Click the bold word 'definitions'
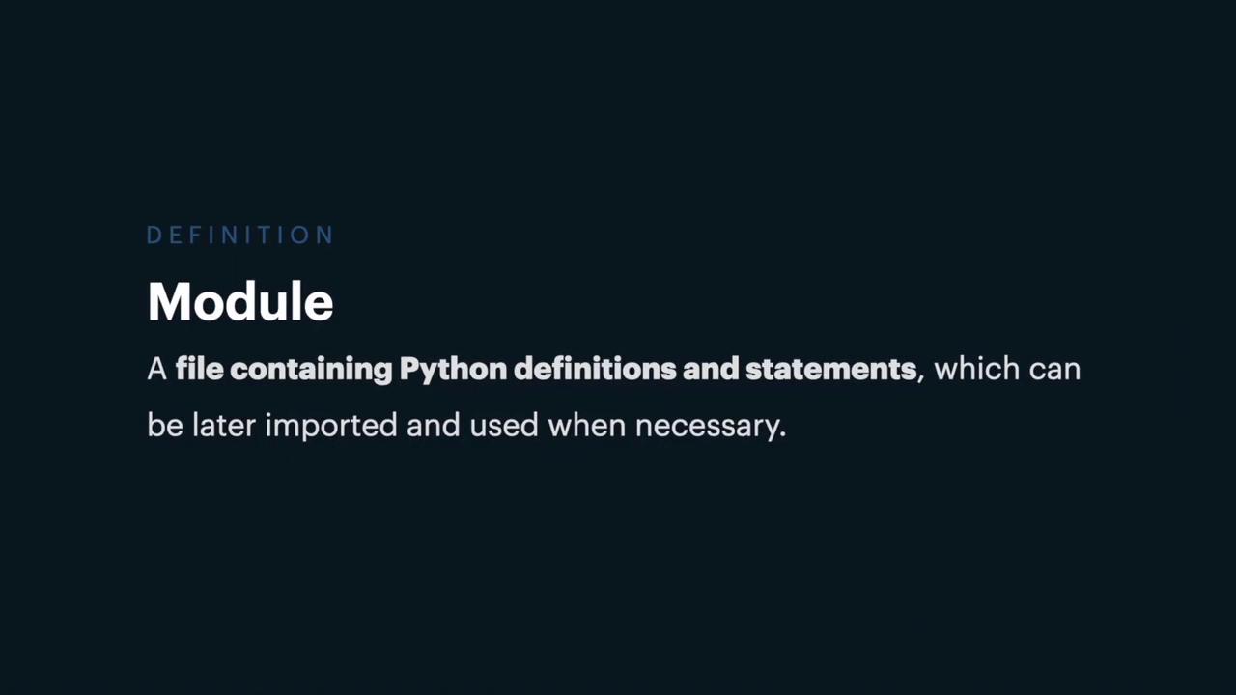The image size is (1236, 695). [x=593, y=369]
